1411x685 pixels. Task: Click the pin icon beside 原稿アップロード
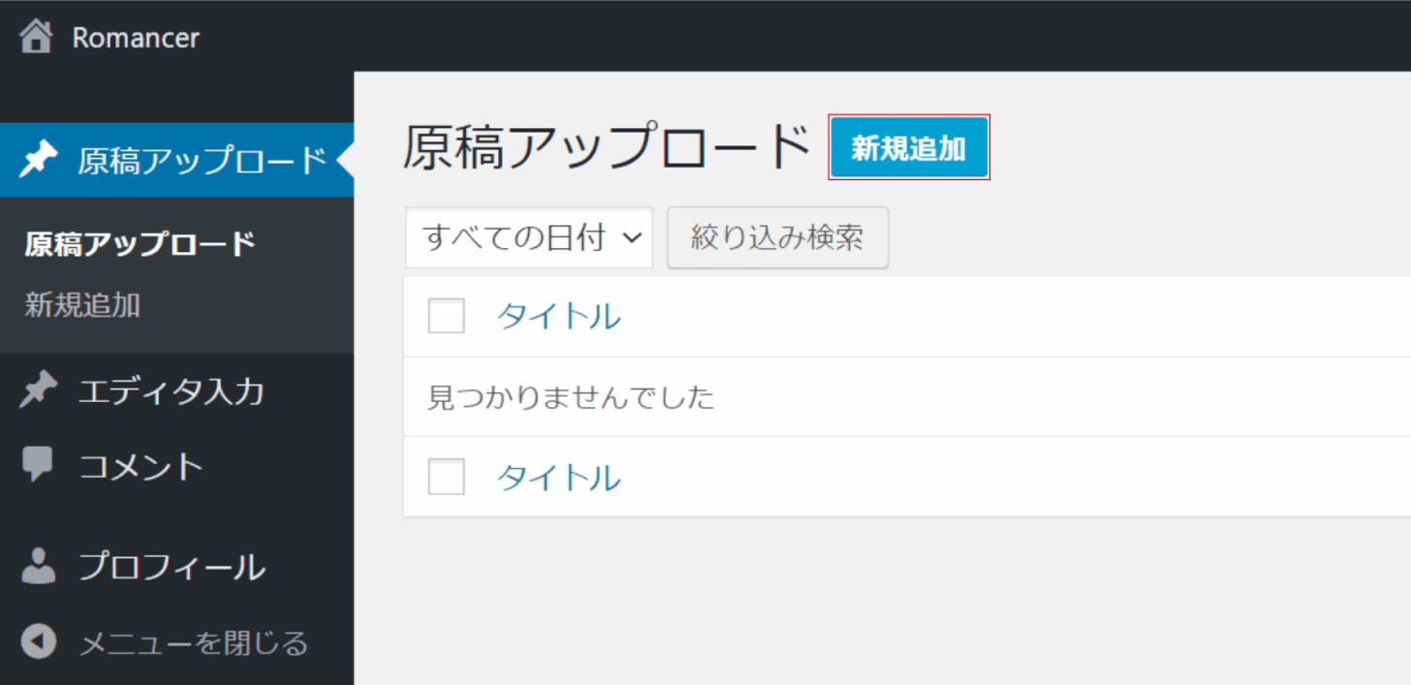coord(39,160)
